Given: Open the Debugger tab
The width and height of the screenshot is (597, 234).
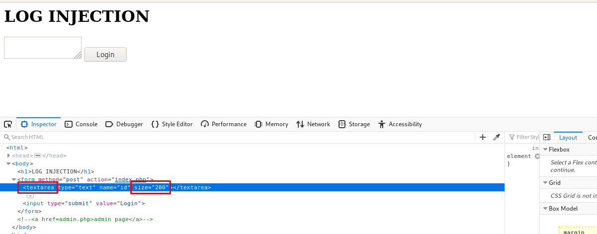Looking at the screenshot, I should click(124, 124).
